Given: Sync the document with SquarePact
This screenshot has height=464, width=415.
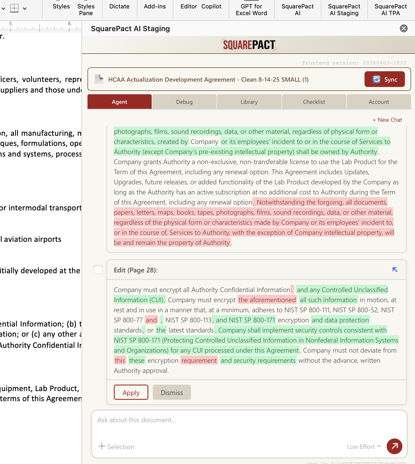Looking at the screenshot, I should (385, 79).
